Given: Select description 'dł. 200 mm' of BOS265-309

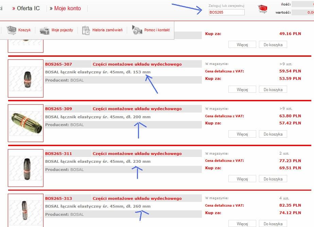Looking at the screenshot, I should click(138, 117).
